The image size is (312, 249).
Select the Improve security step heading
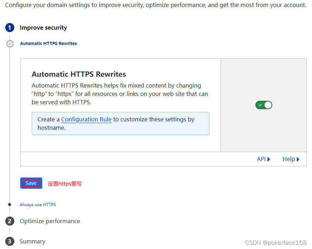[43, 28]
